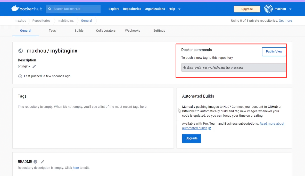Click the README info icon
Viewport: 305px width, 176px height.
[x=35, y=162]
